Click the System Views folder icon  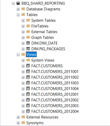[28, 60]
